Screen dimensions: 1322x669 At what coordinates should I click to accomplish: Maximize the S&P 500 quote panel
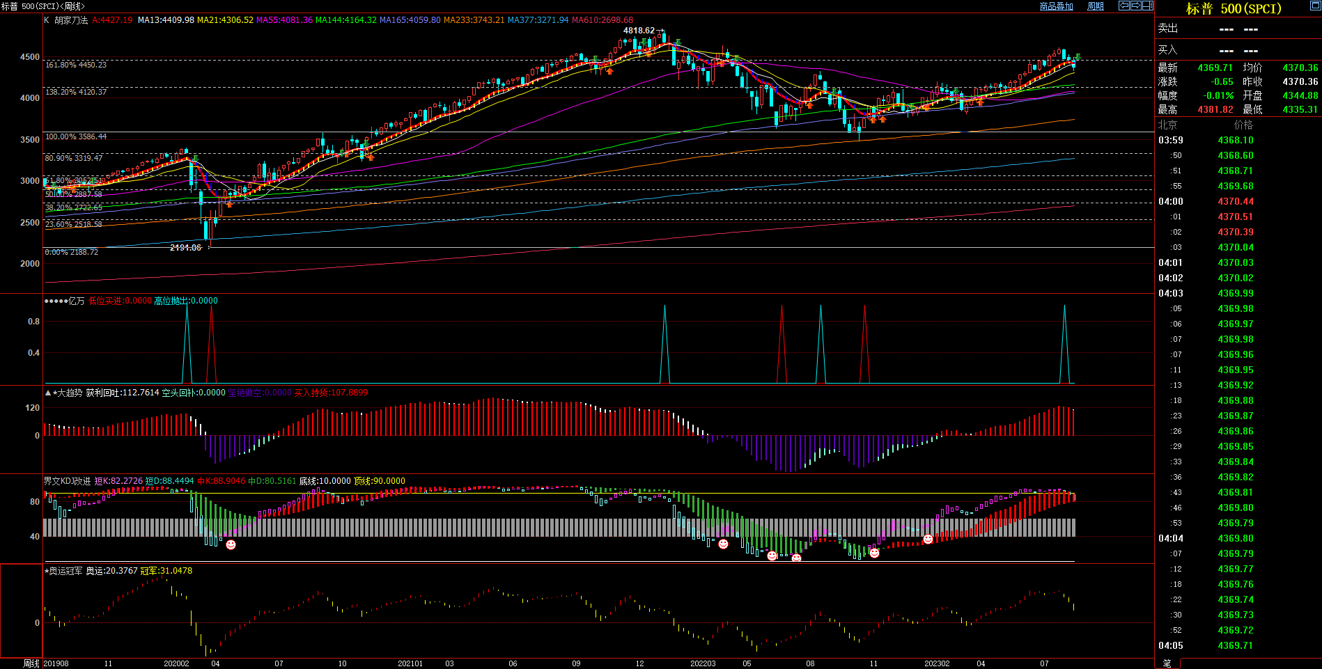pos(1315,6)
